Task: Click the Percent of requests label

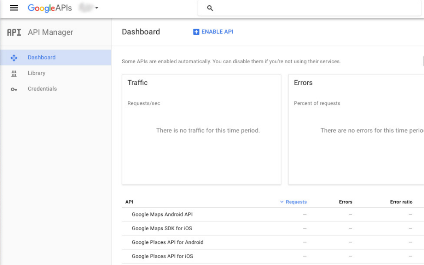Action: pyautogui.click(x=317, y=103)
